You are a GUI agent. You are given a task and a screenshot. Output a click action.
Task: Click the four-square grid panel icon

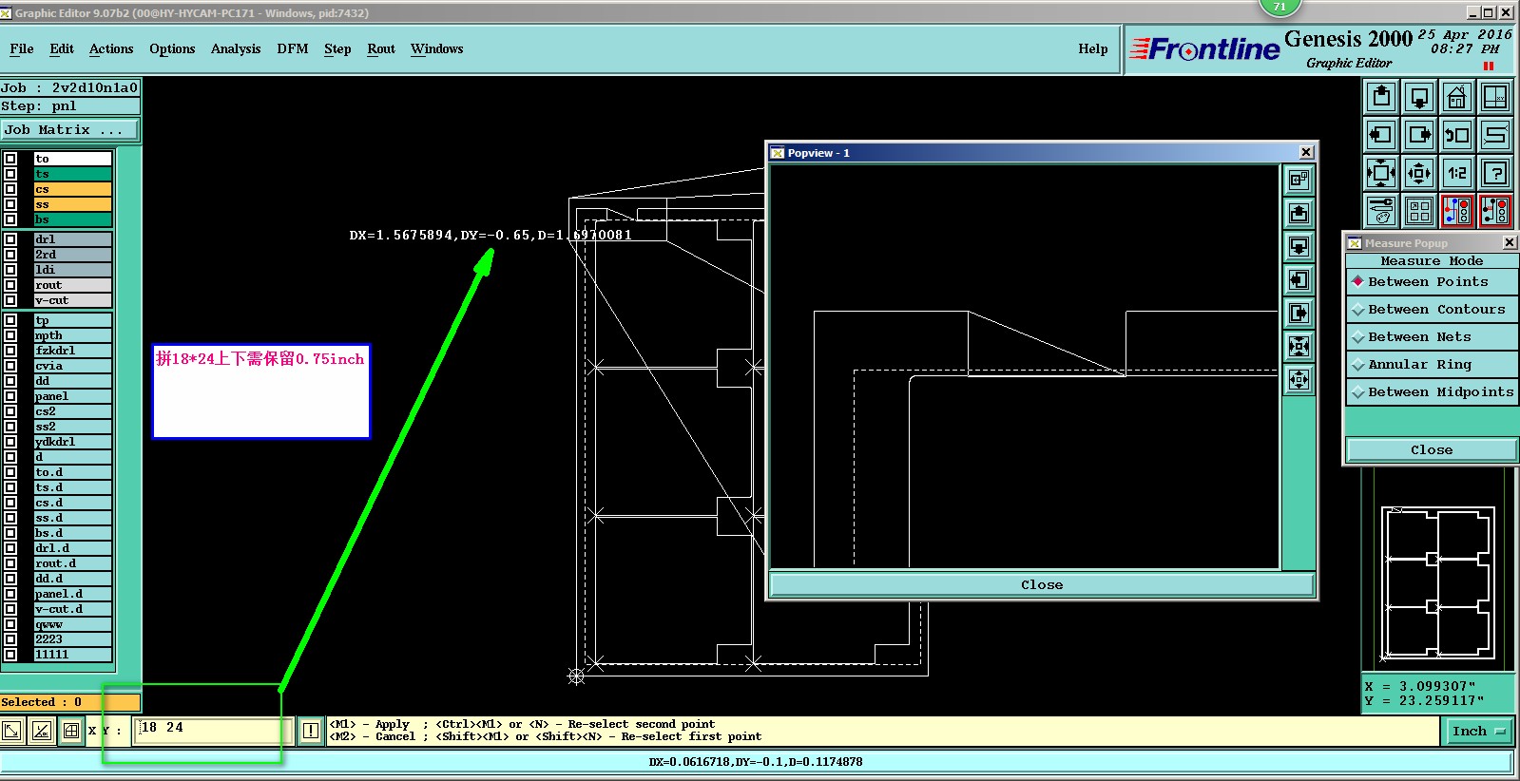click(x=1419, y=211)
